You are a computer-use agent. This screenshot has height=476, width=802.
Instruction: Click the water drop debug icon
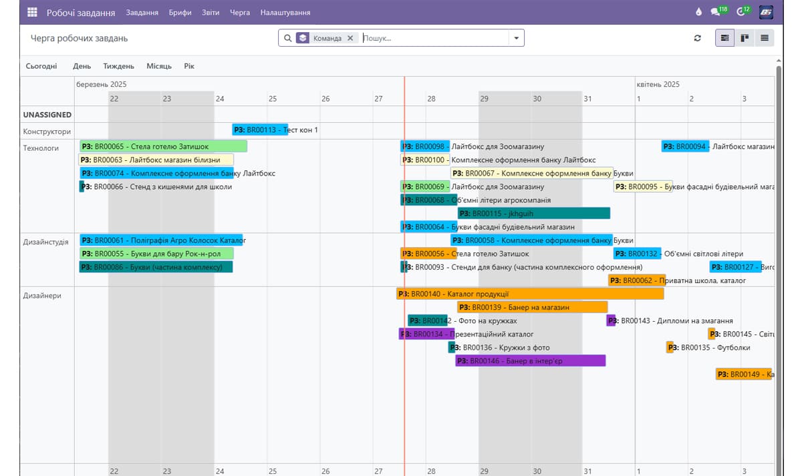(699, 12)
